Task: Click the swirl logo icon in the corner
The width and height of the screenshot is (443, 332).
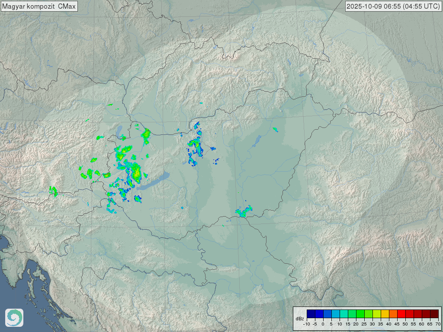Action: [14, 318]
